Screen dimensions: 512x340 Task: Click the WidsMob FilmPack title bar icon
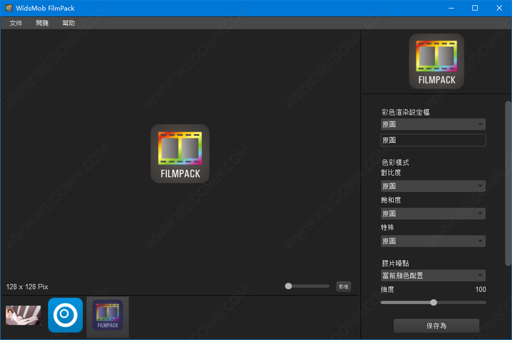(x=9, y=8)
